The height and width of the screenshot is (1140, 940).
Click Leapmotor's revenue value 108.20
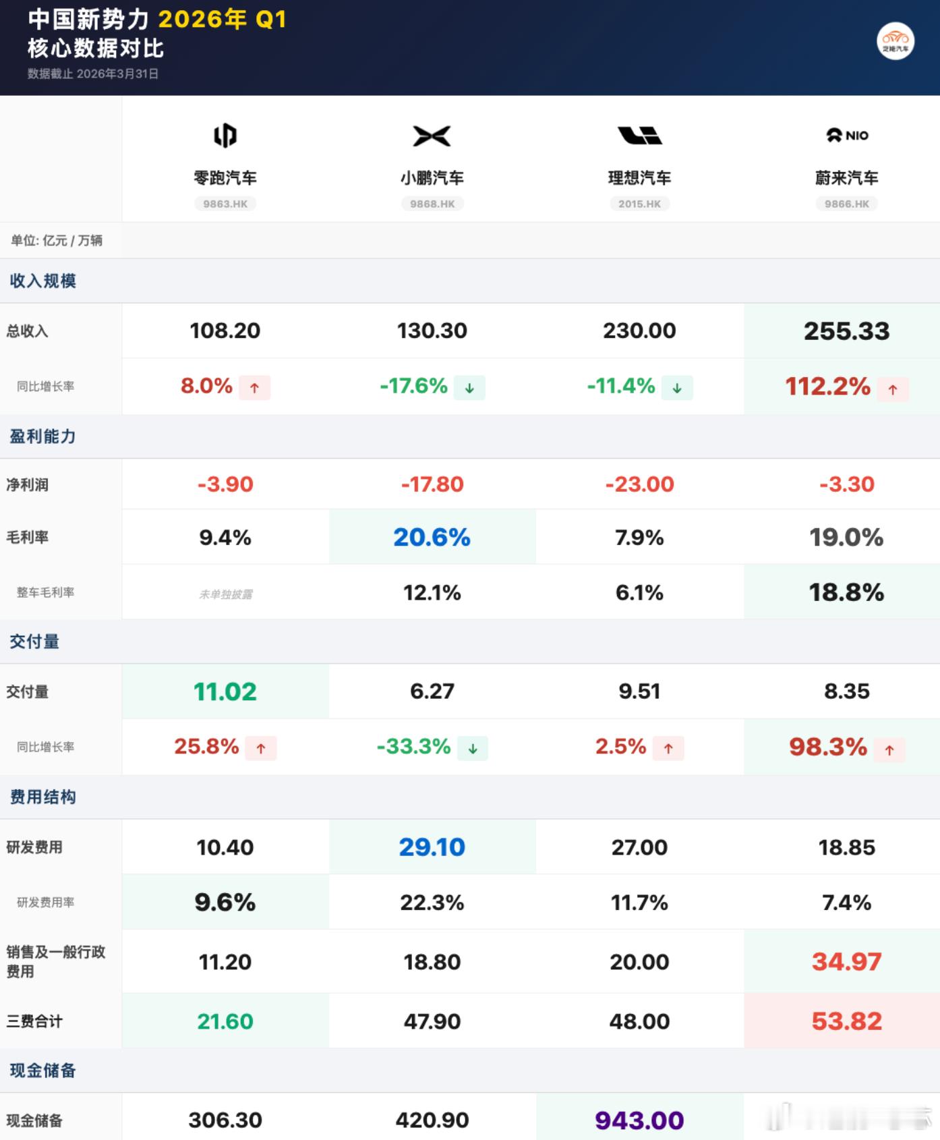[x=225, y=331]
